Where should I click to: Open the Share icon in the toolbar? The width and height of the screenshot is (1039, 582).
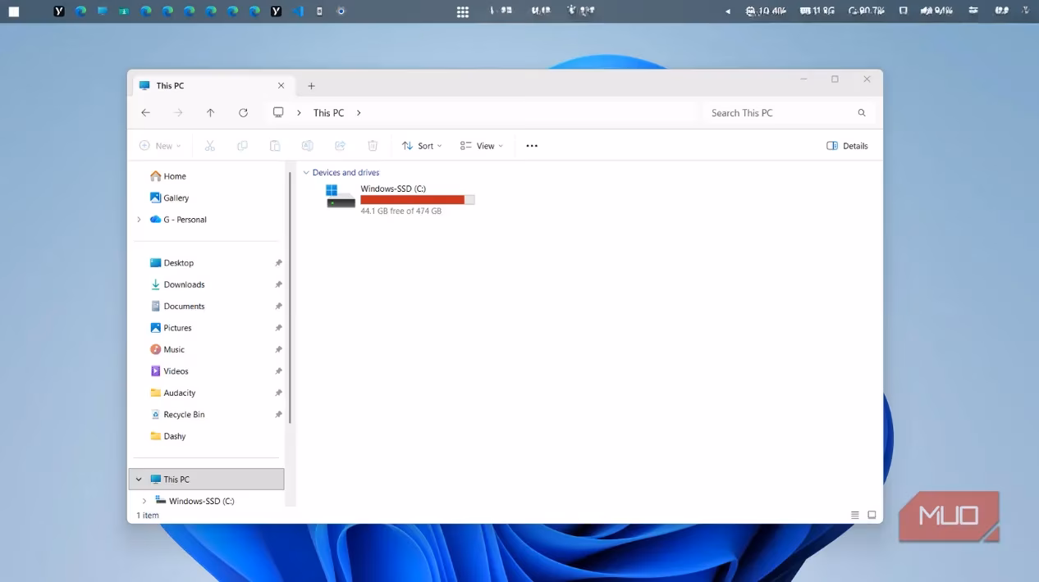point(340,145)
